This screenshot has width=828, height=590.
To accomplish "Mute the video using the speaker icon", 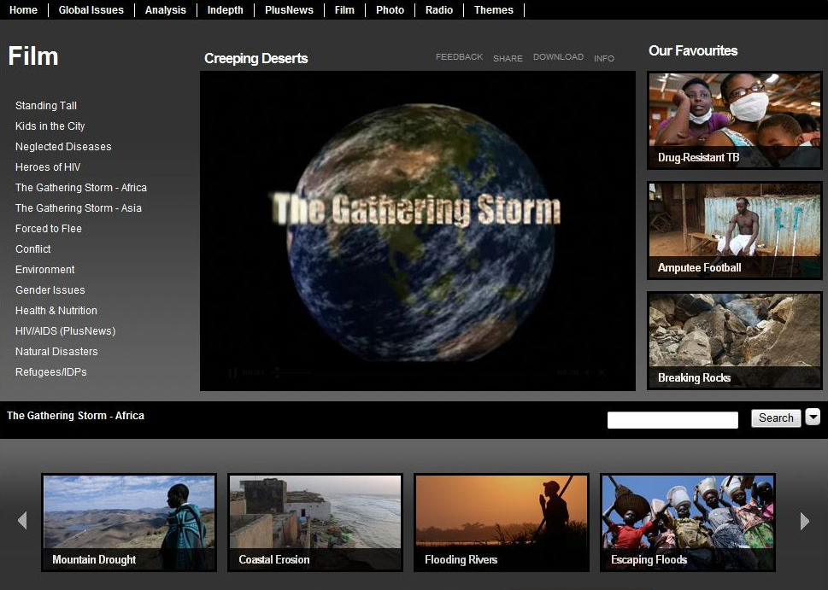I will click(586, 373).
